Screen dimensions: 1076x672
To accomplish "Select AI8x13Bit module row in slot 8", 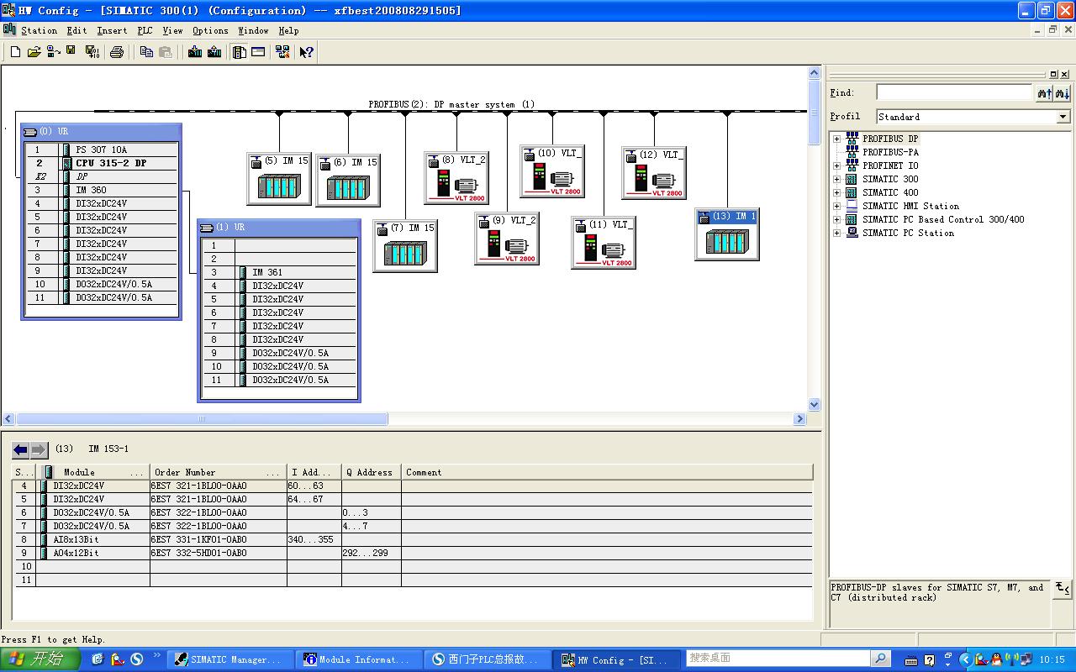I will point(413,539).
